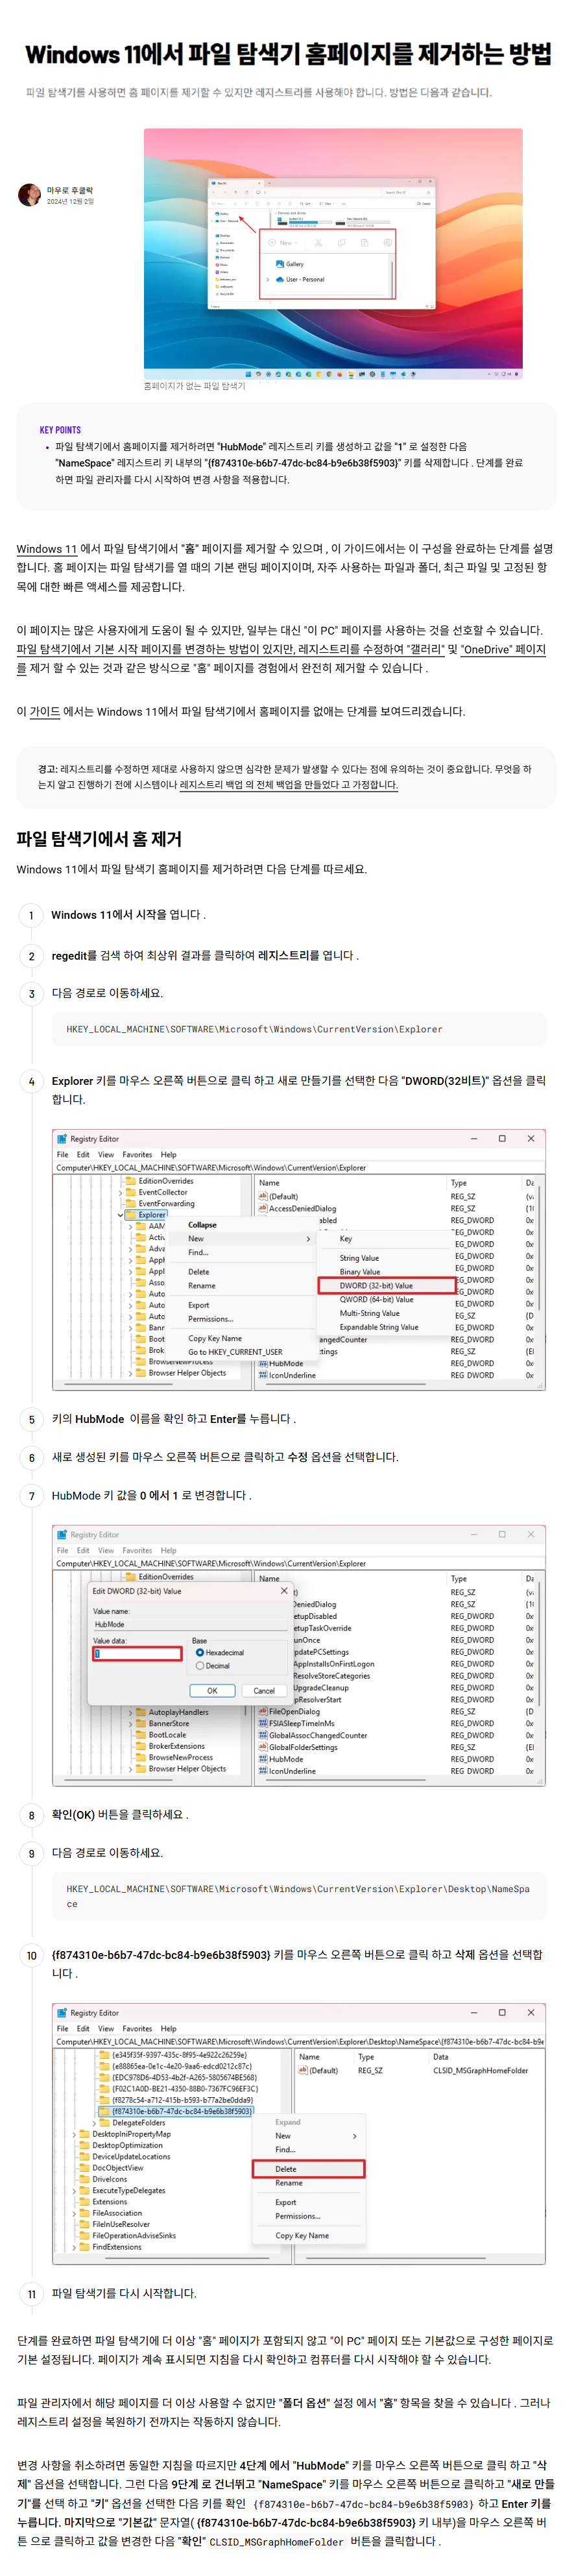574x2576 pixels.
Task: Click the highlighted Value data field
Action: click(x=137, y=1654)
